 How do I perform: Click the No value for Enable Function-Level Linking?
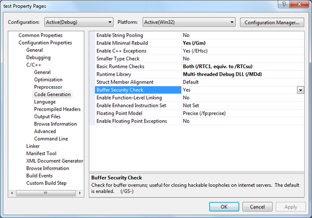(x=243, y=98)
